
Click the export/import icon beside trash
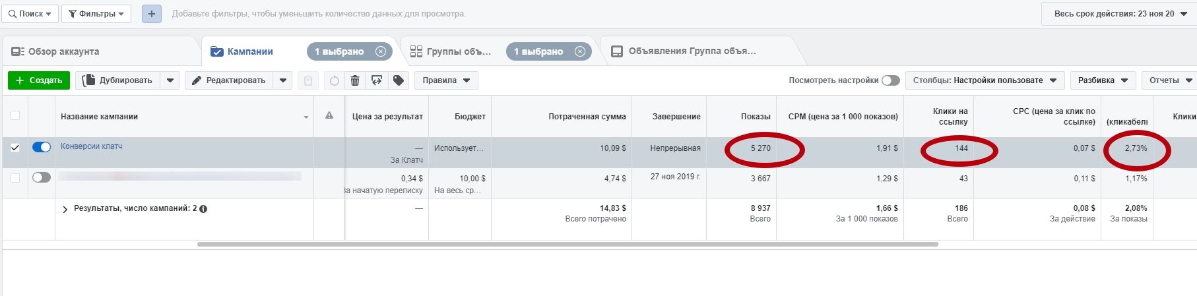(x=377, y=80)
